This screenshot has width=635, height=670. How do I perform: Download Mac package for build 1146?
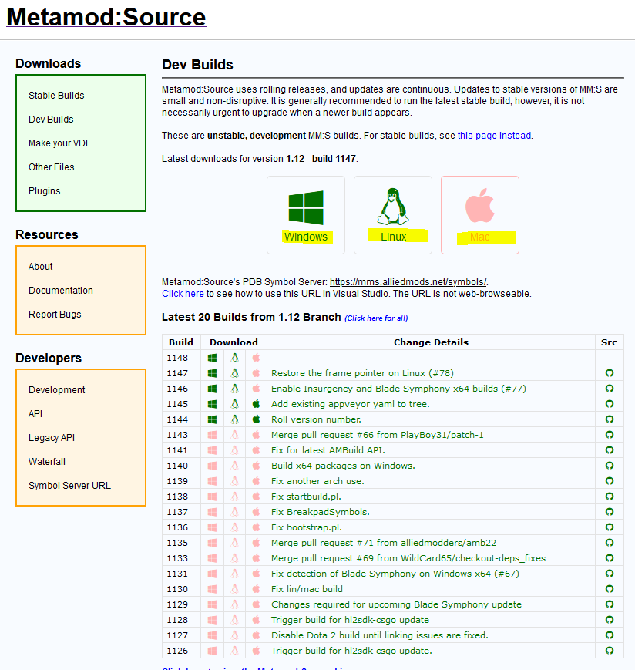[x=256, y=389]
